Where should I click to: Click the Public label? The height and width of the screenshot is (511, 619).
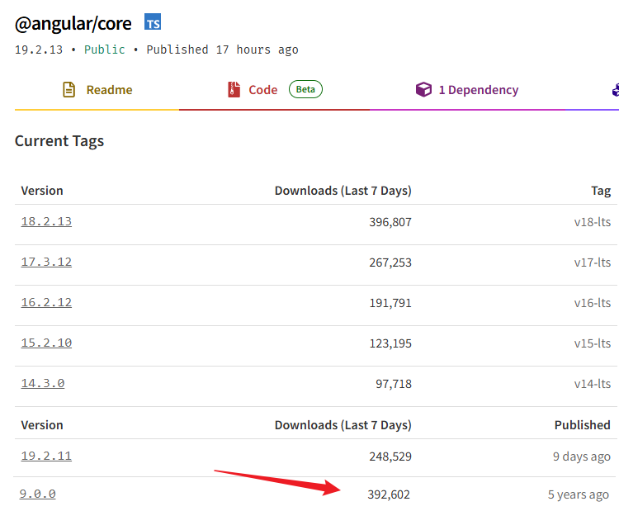click(105, 50)
